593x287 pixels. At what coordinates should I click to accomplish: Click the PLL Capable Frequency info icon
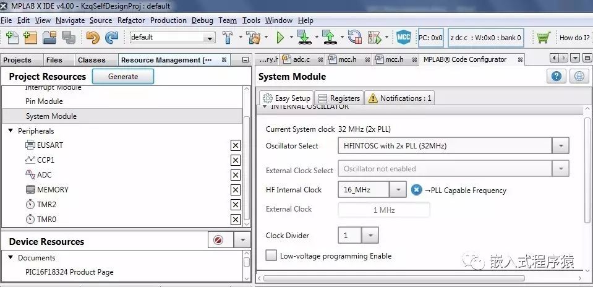[416, 190]
